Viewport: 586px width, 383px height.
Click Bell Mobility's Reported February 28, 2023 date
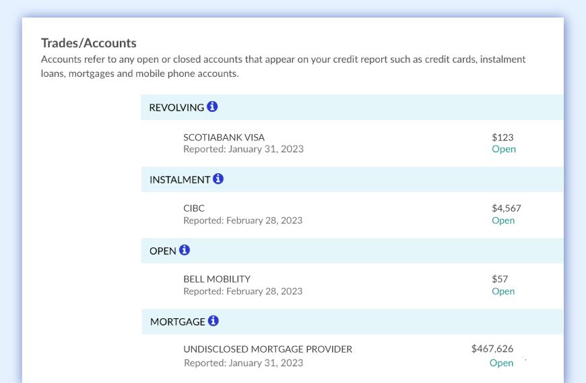coord(243,291)
